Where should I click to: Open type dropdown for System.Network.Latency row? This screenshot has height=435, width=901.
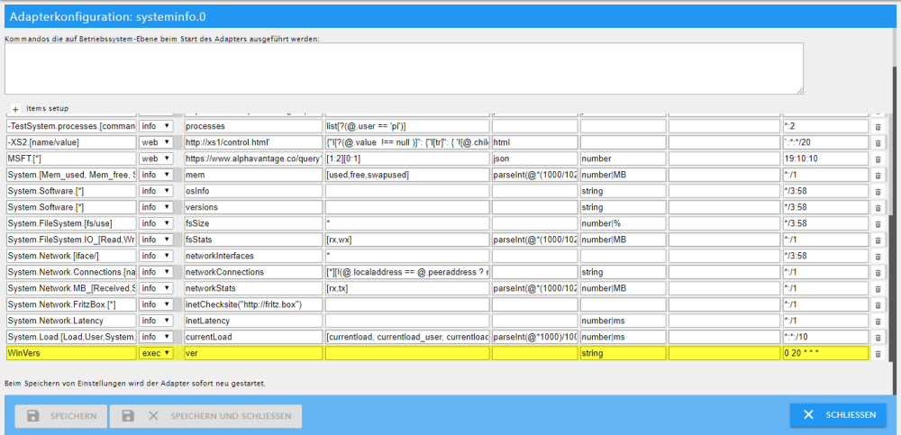pyautogui.click(x=155, y=321)
